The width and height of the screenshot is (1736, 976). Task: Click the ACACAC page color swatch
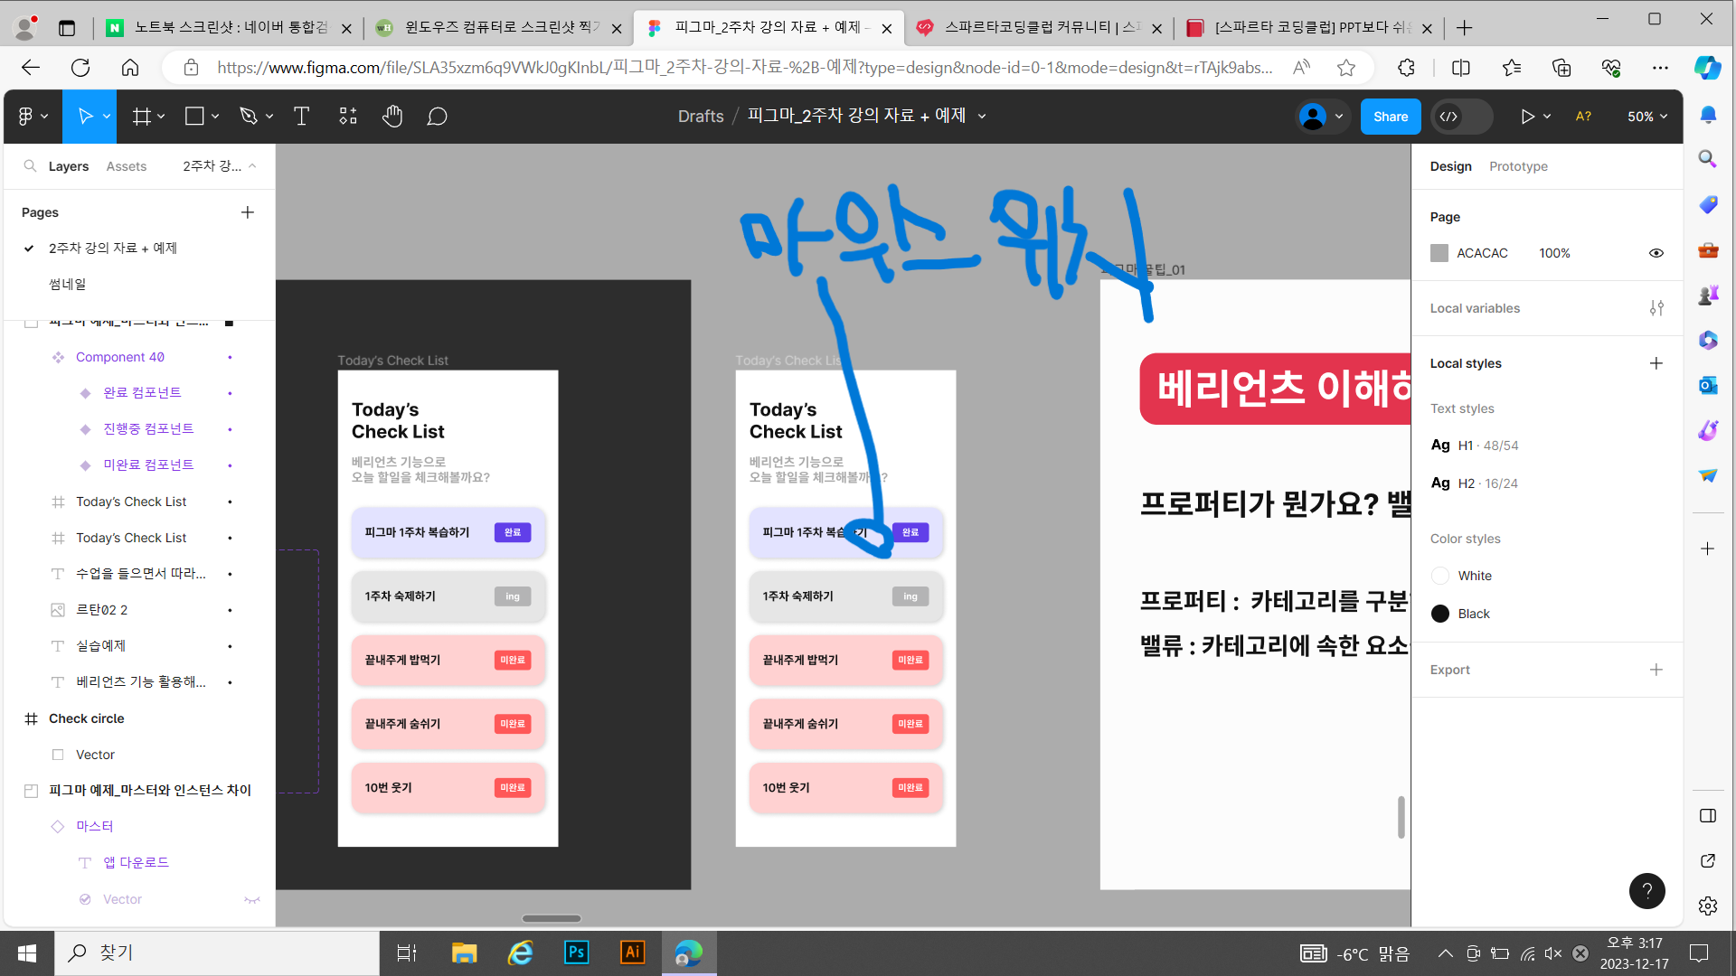pos(1439,253)
